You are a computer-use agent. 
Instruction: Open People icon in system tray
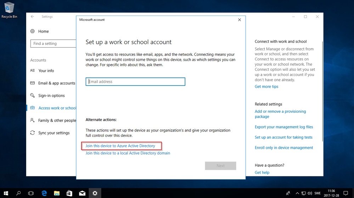point(288,193)
